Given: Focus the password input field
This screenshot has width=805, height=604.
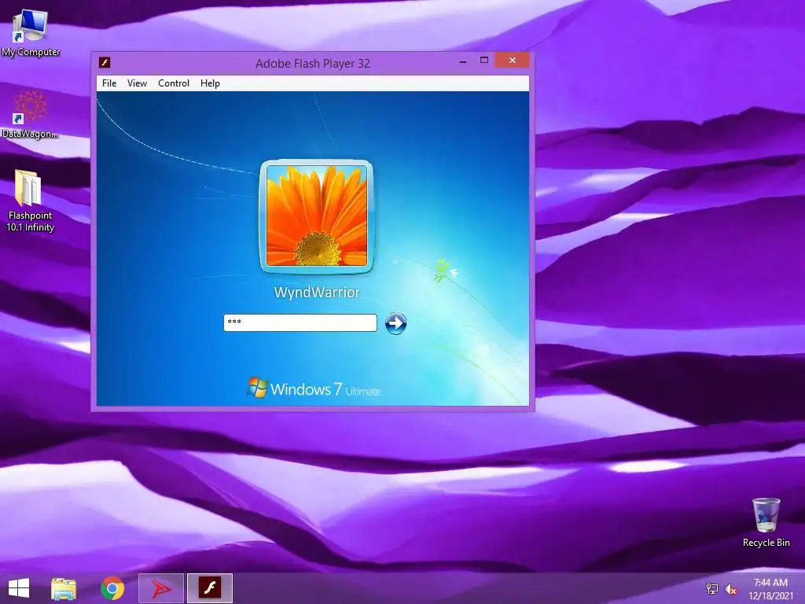Looking at the screenshot, I should 300,322.
